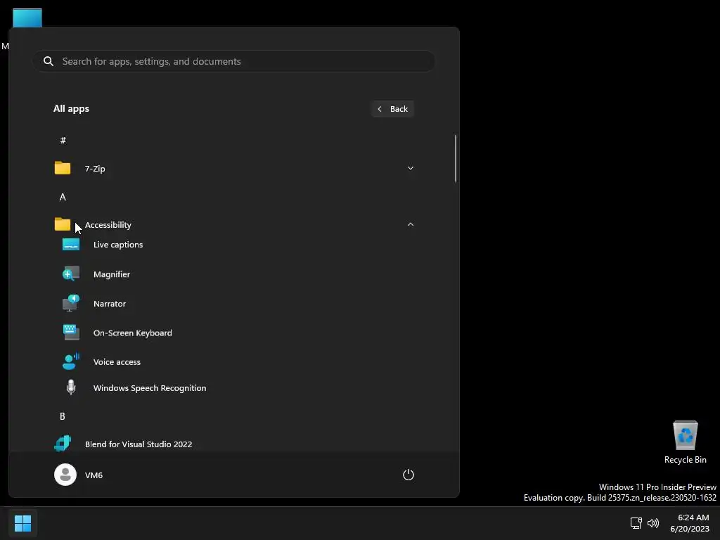The height and width of the screenshot is (540, 720).
Task: Click the On-Screen Keyboard label
Action: coord(133,333)
